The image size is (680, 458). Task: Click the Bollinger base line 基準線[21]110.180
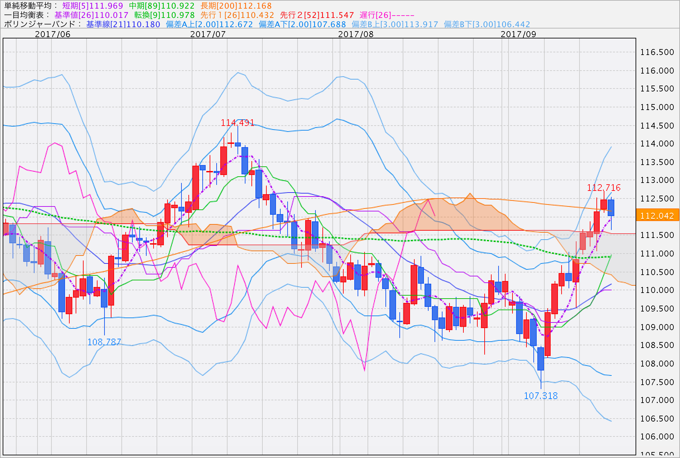pos(123,25)
